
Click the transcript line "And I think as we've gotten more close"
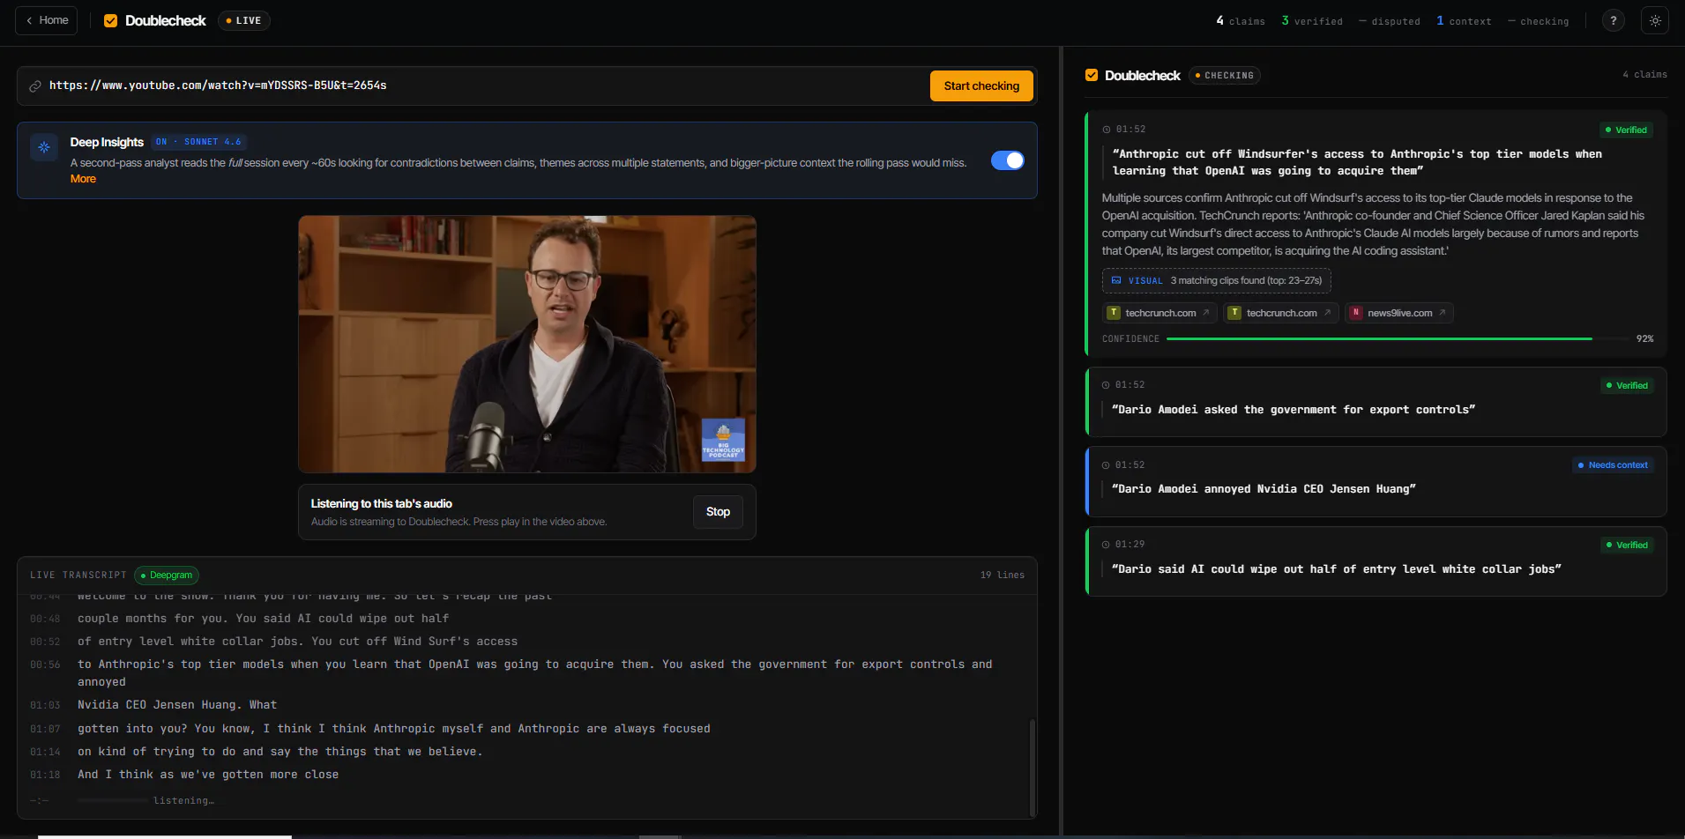[x=208, y=775]
